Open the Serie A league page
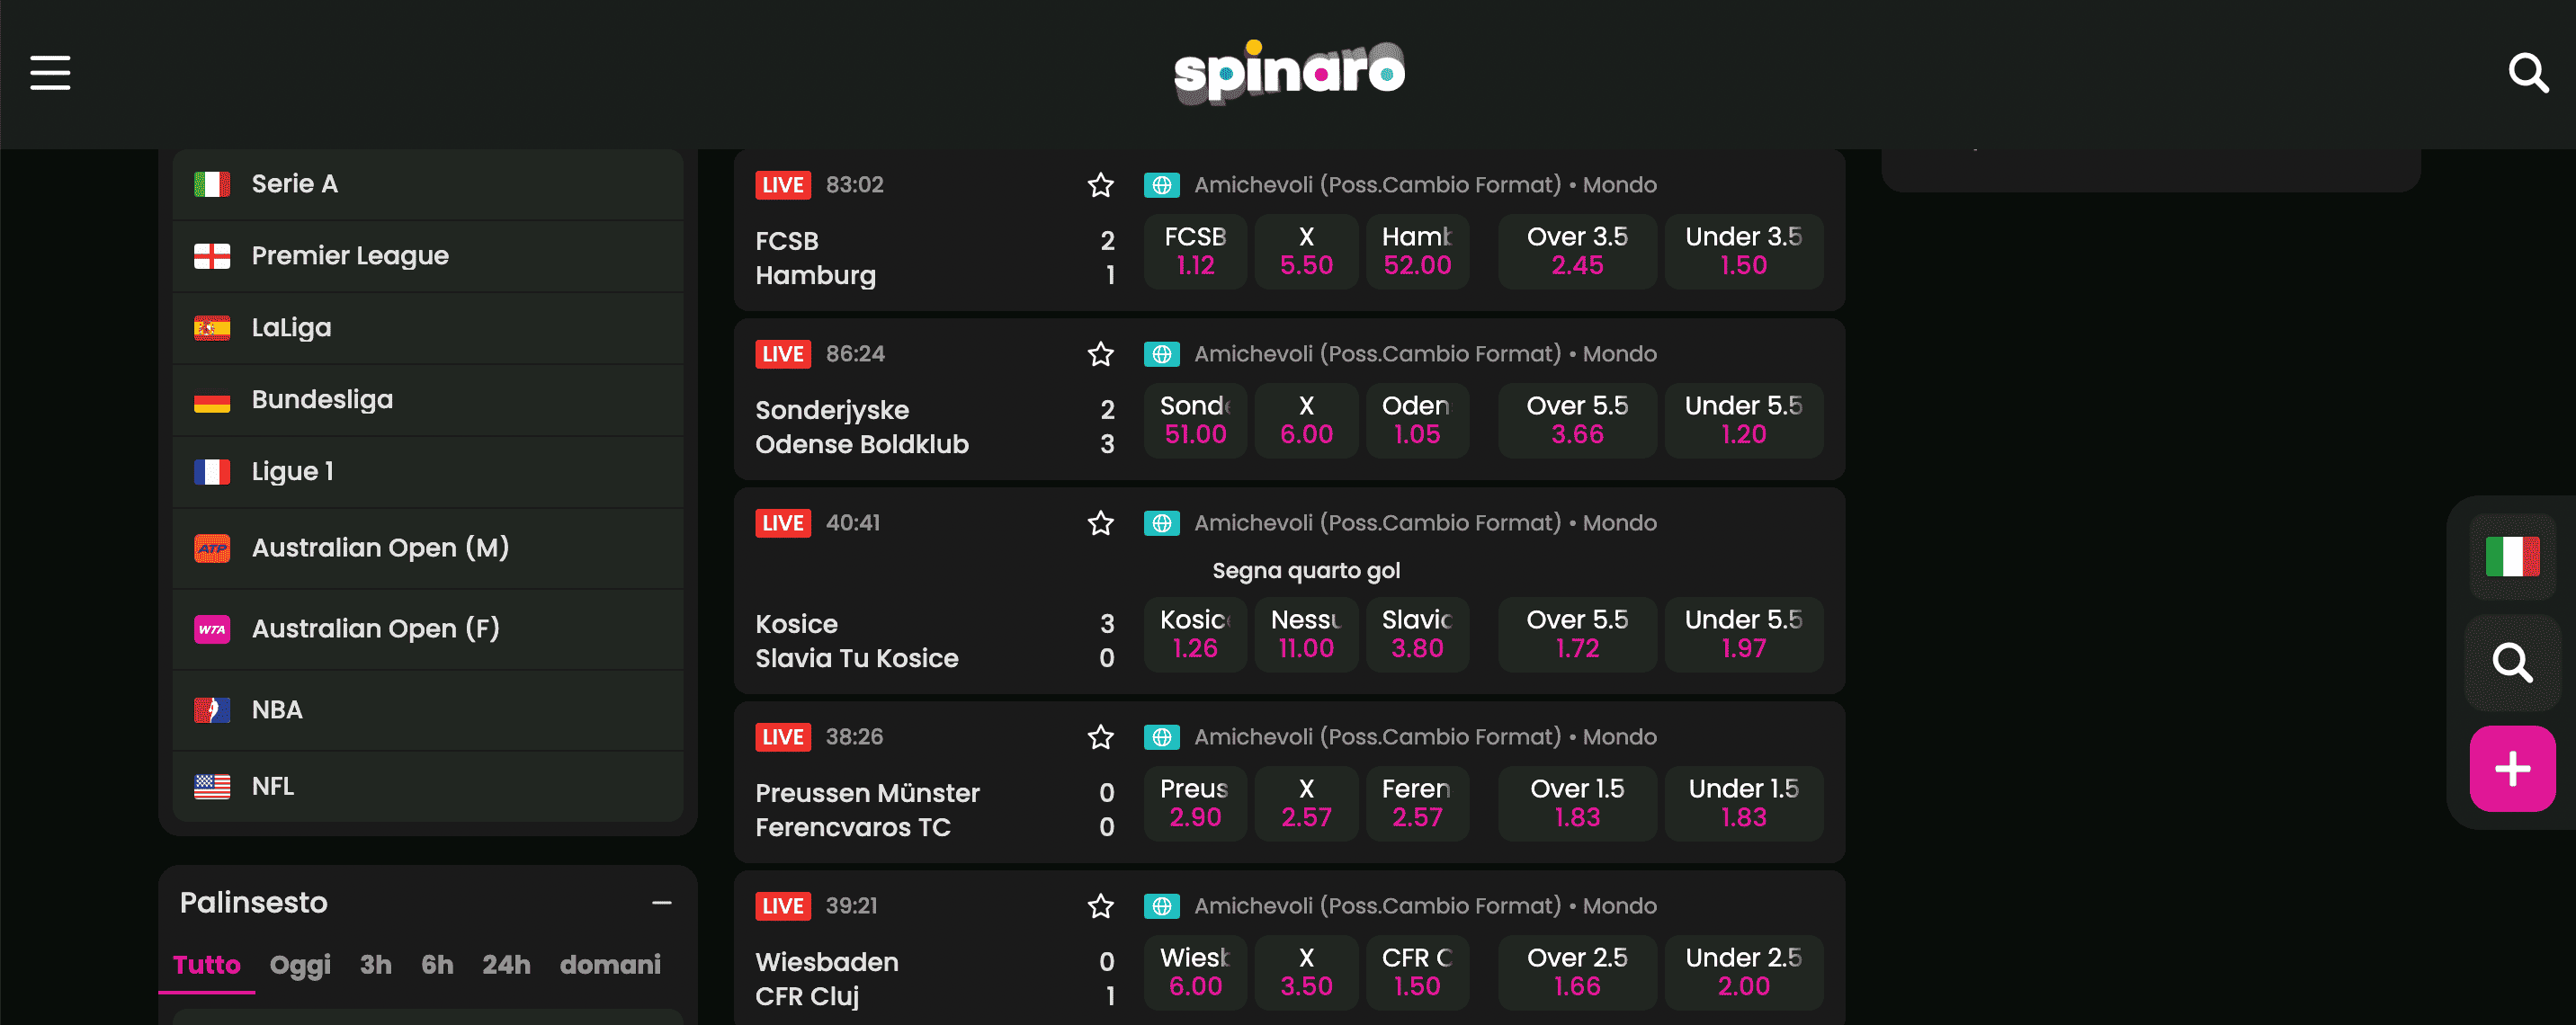2576x1025 pixels. (x=294, y=183)
